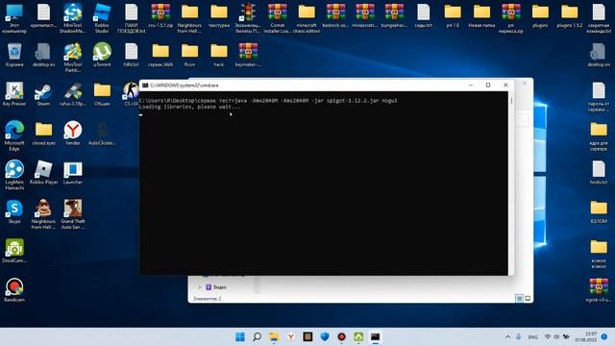Open Yandex browser from the taskbar
The width and height of the screenshot is (615, 346).
coord(290,336)
